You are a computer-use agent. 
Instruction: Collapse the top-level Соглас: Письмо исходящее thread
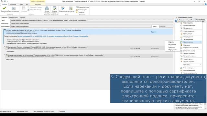[2, 30]
